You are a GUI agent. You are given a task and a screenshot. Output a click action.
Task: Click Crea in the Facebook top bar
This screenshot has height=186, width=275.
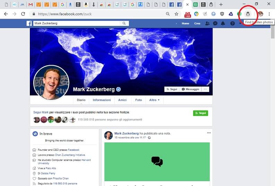197,23
